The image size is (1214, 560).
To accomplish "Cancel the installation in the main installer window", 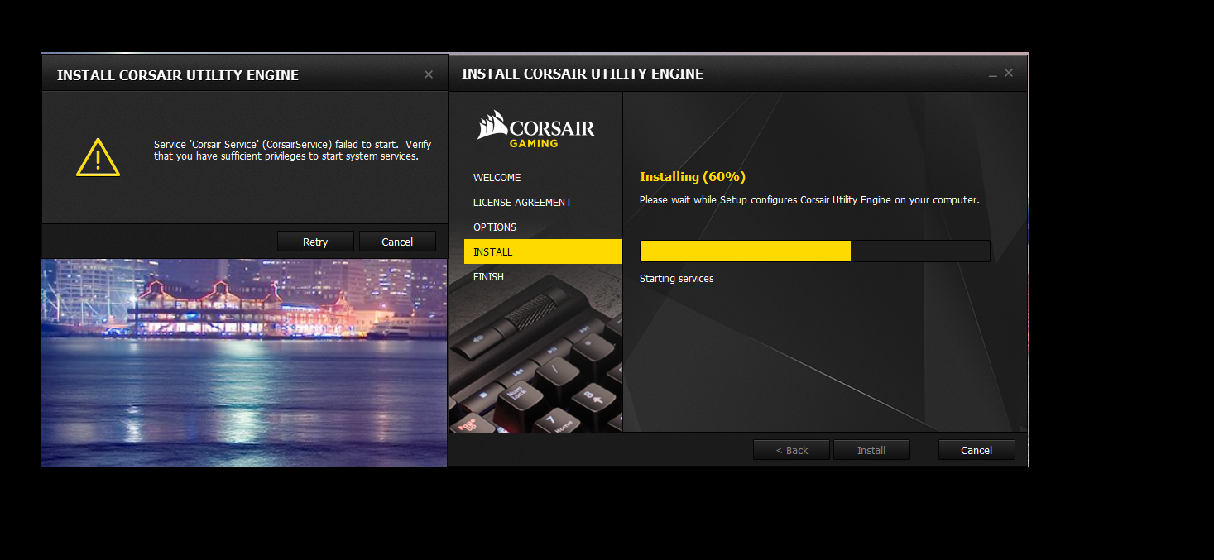I will pyautogui.click(x=976, y=450).
